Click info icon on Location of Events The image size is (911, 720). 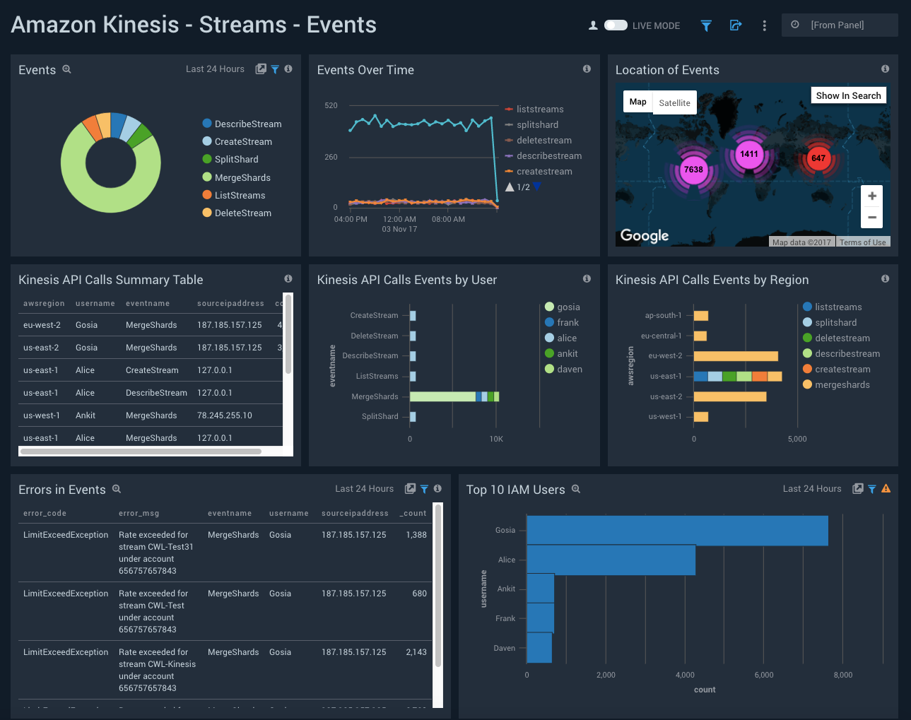885,69
